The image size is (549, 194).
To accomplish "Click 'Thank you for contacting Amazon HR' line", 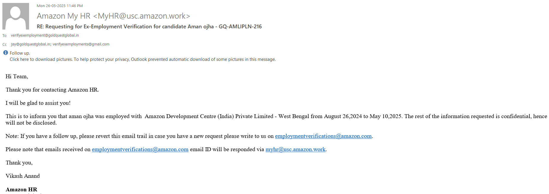I will 52,90.
